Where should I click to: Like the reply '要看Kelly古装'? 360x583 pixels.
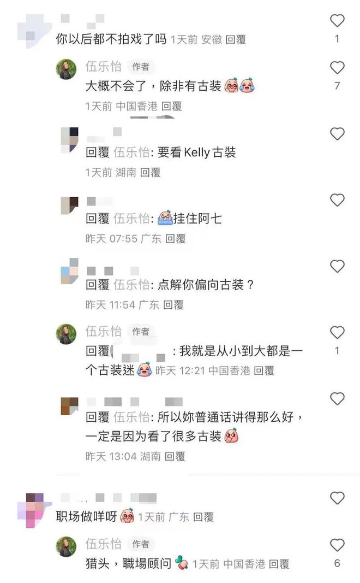(337, 134)
